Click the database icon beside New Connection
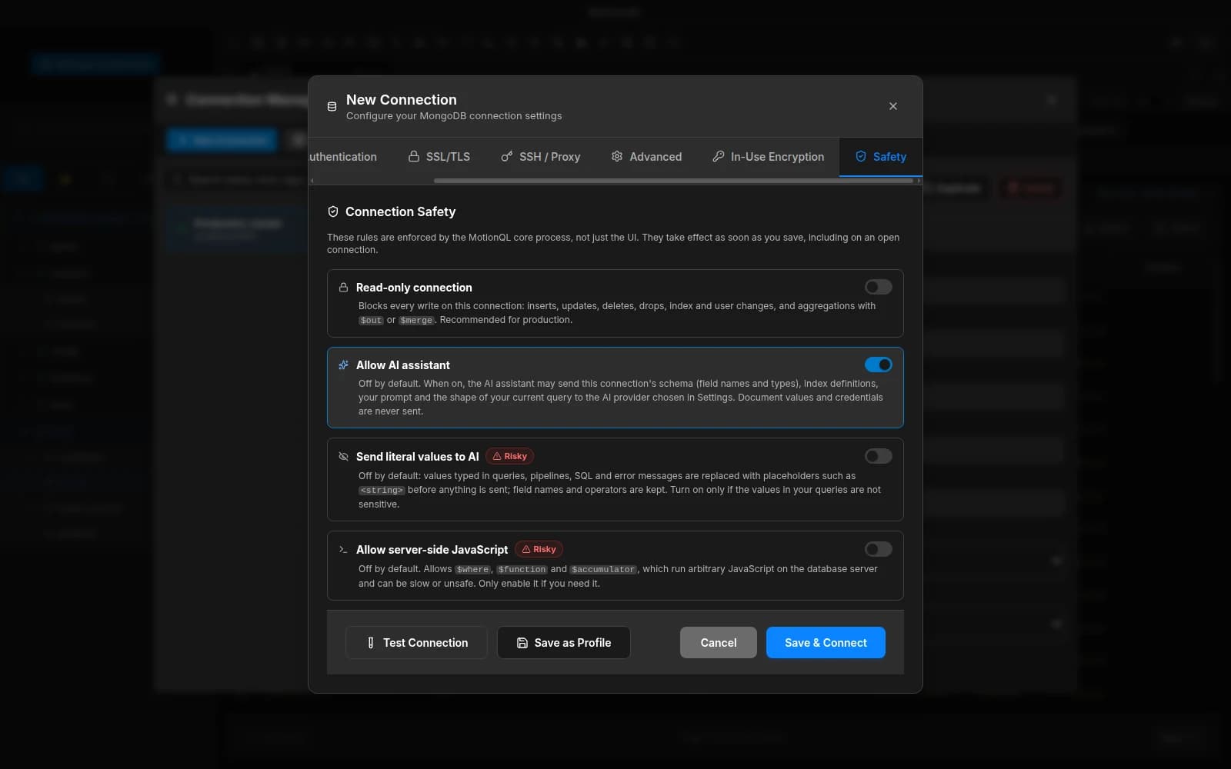This screenshot has height=769, width=1231. click(x=332, y=107)
